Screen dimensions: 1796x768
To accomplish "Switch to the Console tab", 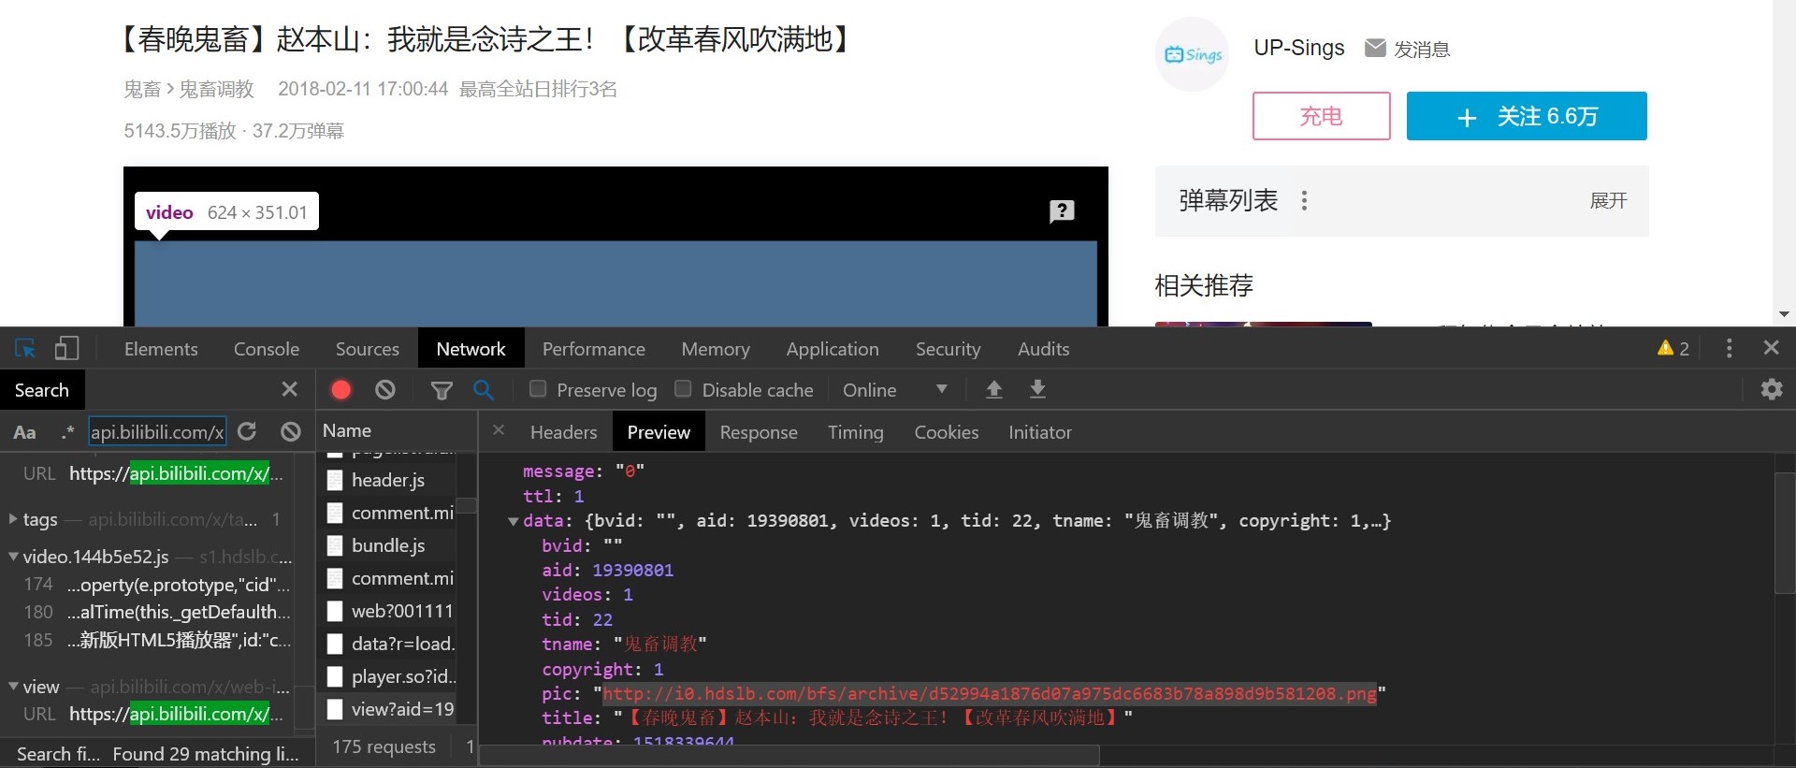I will [267, 349].
